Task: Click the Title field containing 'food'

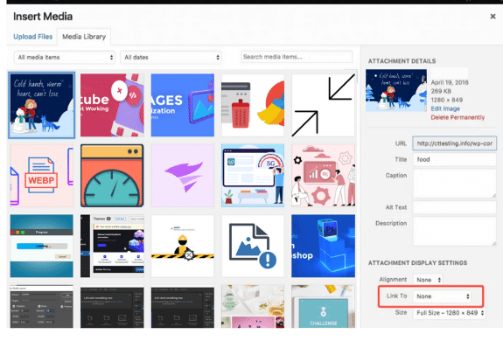Action: [455, 159]
